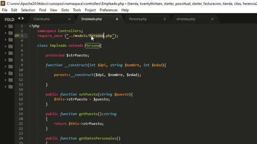Screen dimensions: 257x144
Task: Click the class name 'Empleado' on line 5
Action: pos(58,46)
